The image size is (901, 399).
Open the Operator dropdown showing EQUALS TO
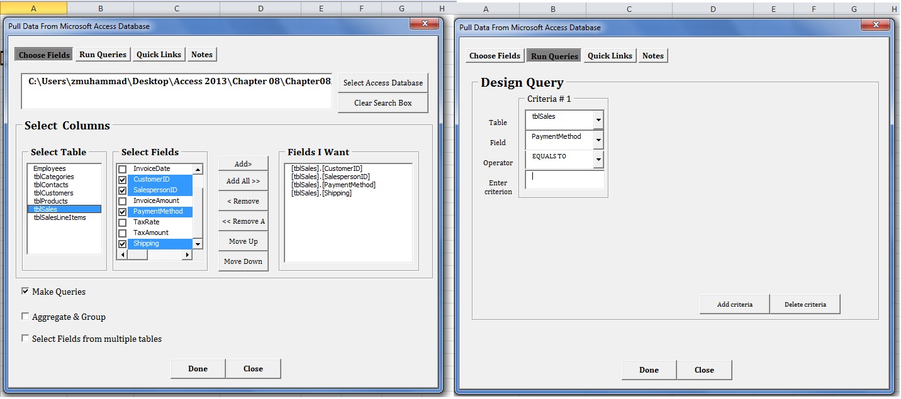tap(598, 160)
